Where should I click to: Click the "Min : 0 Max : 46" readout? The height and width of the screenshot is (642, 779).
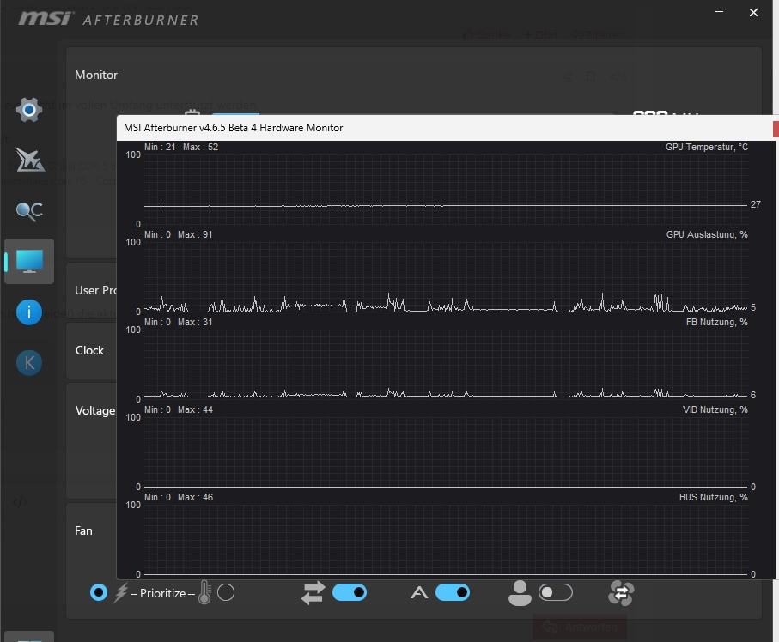click(x=179, y=497)
